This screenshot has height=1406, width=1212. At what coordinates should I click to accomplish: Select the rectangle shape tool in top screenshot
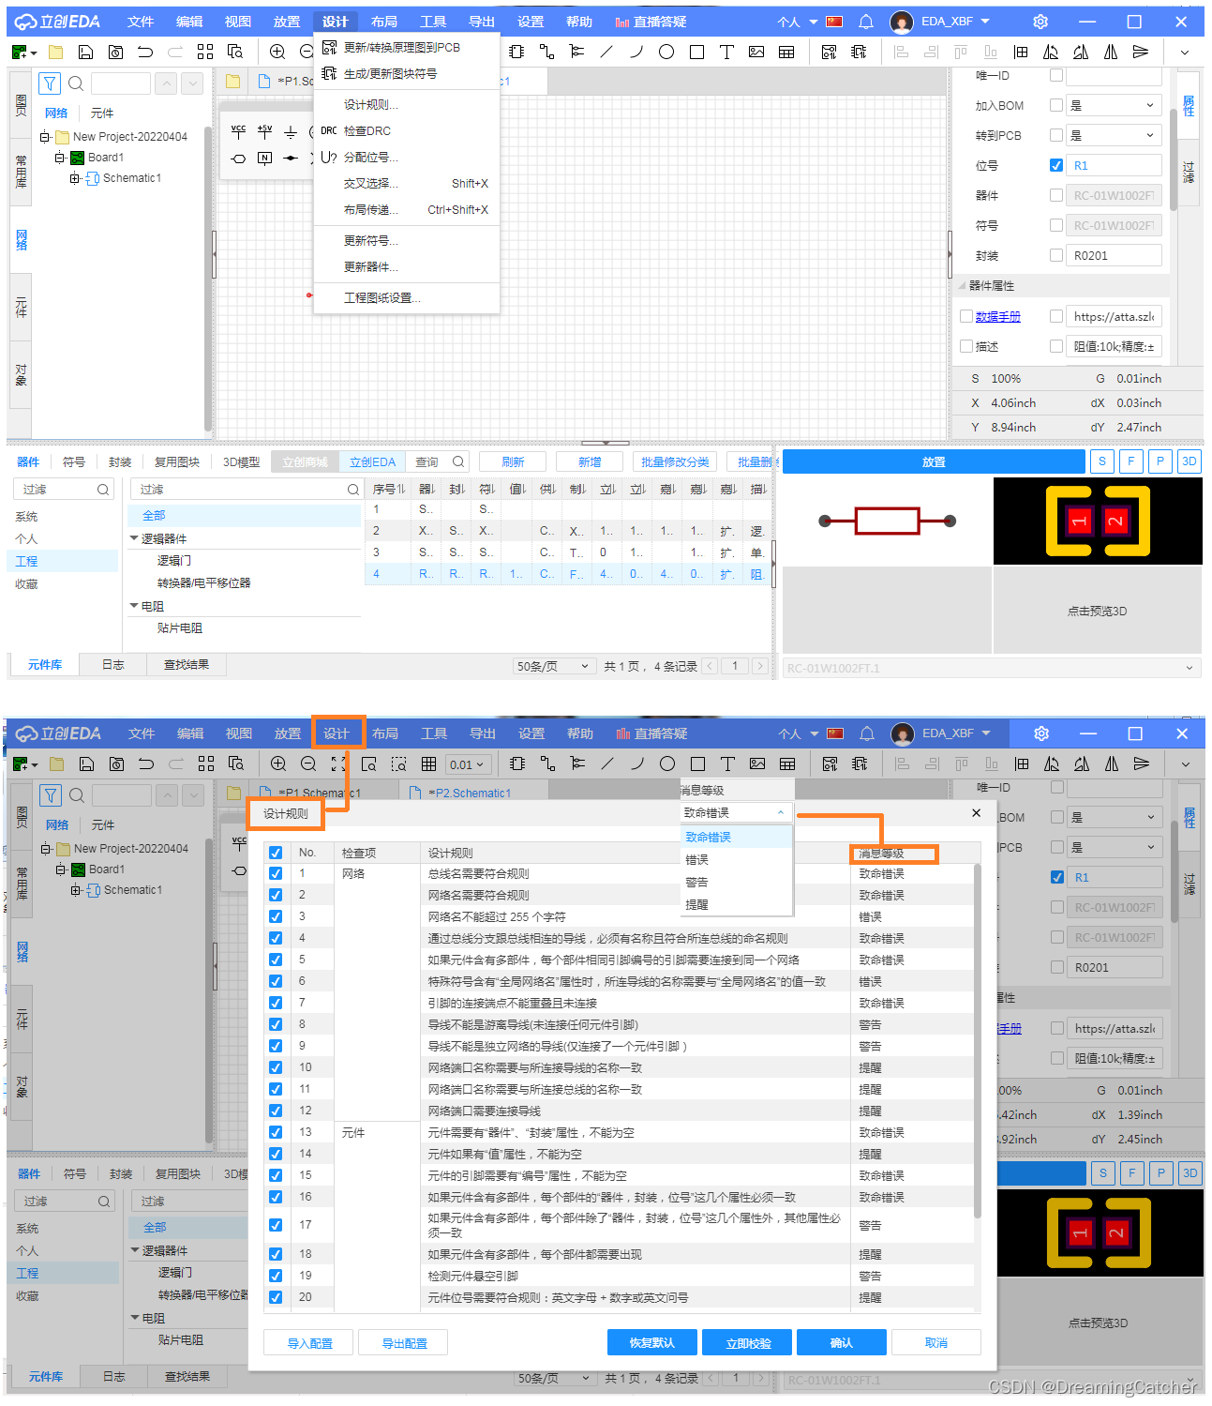pos(696,52)
